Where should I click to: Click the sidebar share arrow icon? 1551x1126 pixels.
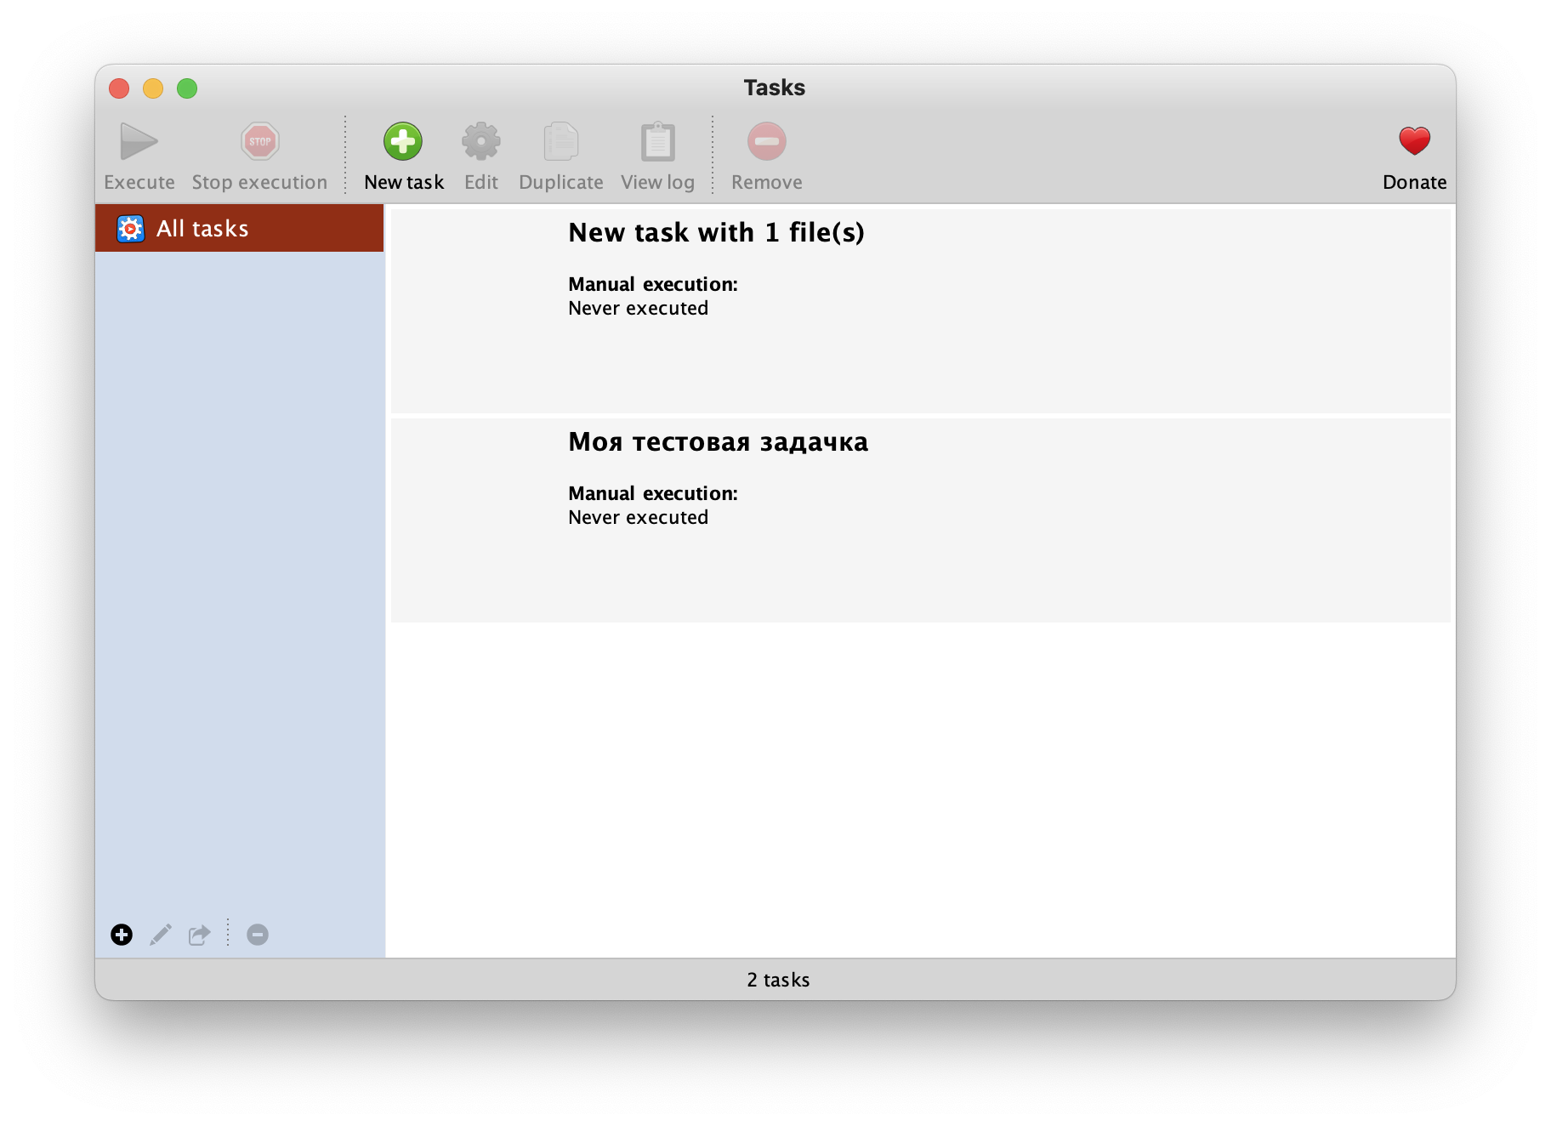[x=200, y=935]
